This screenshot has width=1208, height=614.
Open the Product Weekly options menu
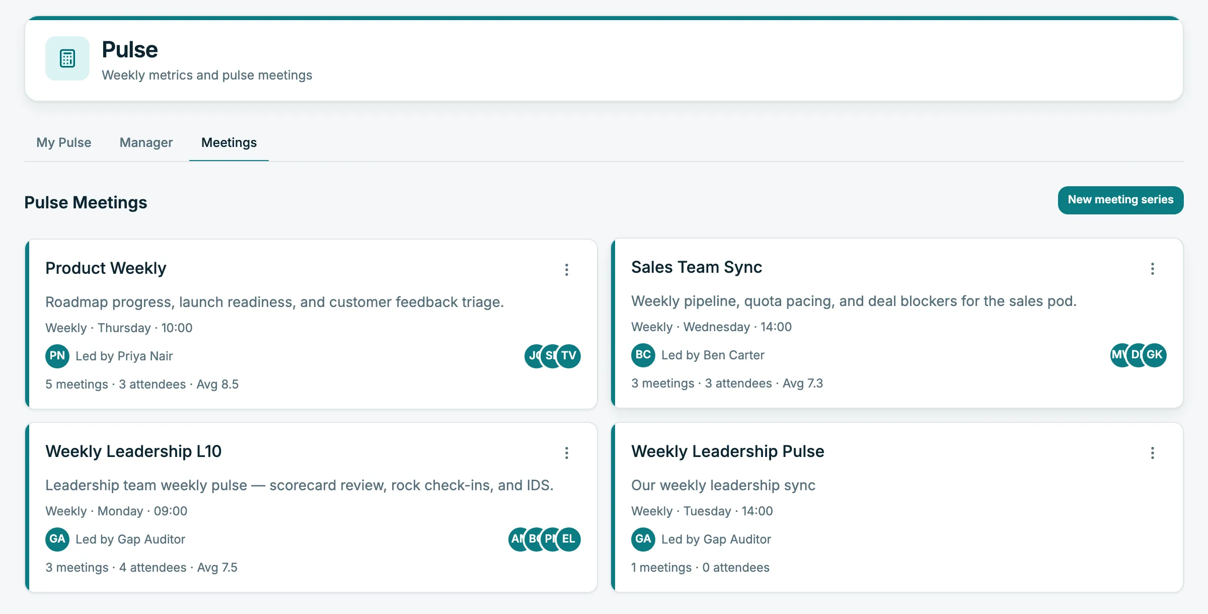coord(567,270)
